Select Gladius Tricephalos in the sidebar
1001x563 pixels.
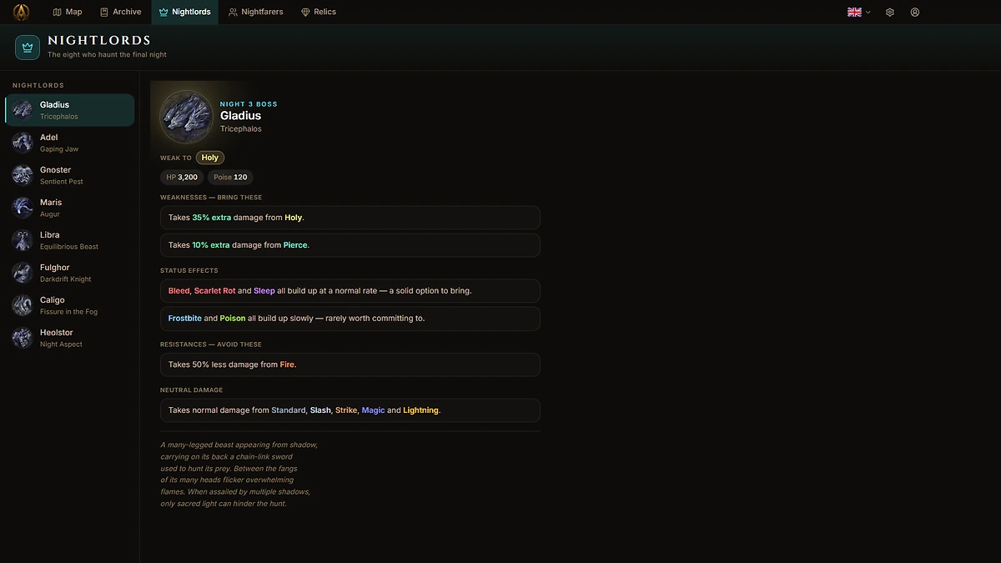pos(70,110)
